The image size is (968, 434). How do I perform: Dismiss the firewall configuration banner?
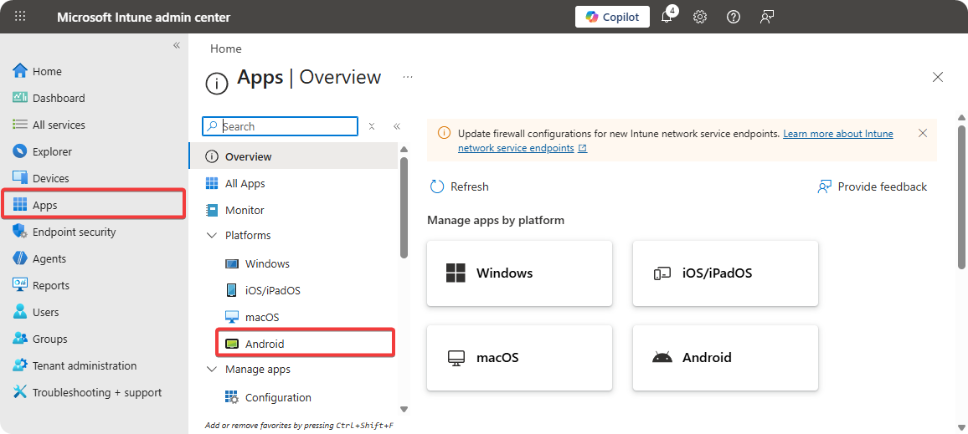coord(923,133)
